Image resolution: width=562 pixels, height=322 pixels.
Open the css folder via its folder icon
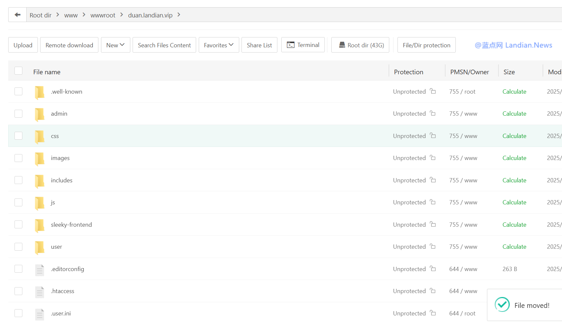click(39, 136)
